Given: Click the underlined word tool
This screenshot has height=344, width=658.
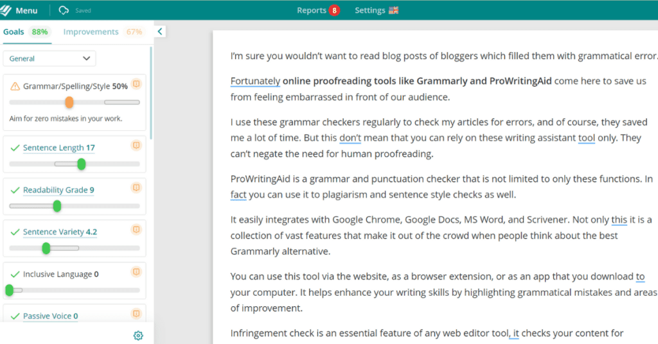Looking at the screenshot, I should (587, 138).
